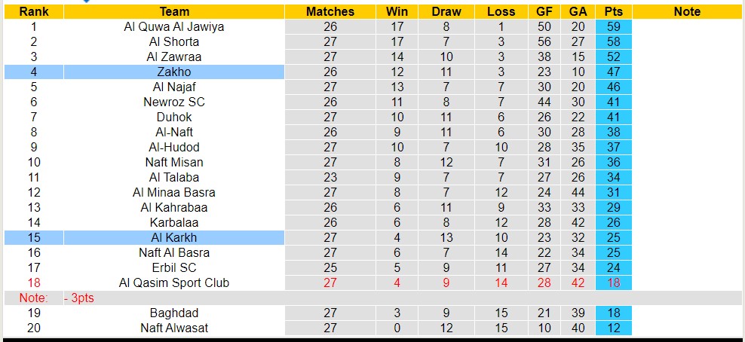Image resolution: width=745 pixels, height=342 pixels.
Task: Click the Rank column header
Action: click(x=33, y=11)
